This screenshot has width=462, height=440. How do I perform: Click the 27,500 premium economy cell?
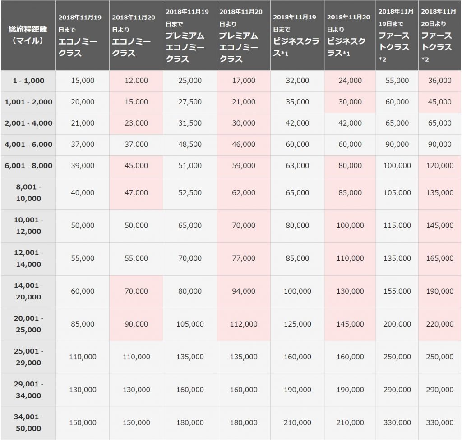[190, 102]
